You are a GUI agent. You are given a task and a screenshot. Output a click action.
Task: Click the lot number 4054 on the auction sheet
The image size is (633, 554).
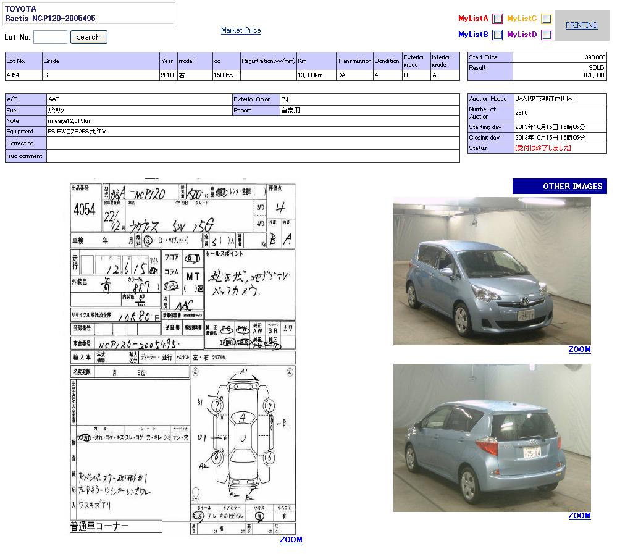coord(85,210)
